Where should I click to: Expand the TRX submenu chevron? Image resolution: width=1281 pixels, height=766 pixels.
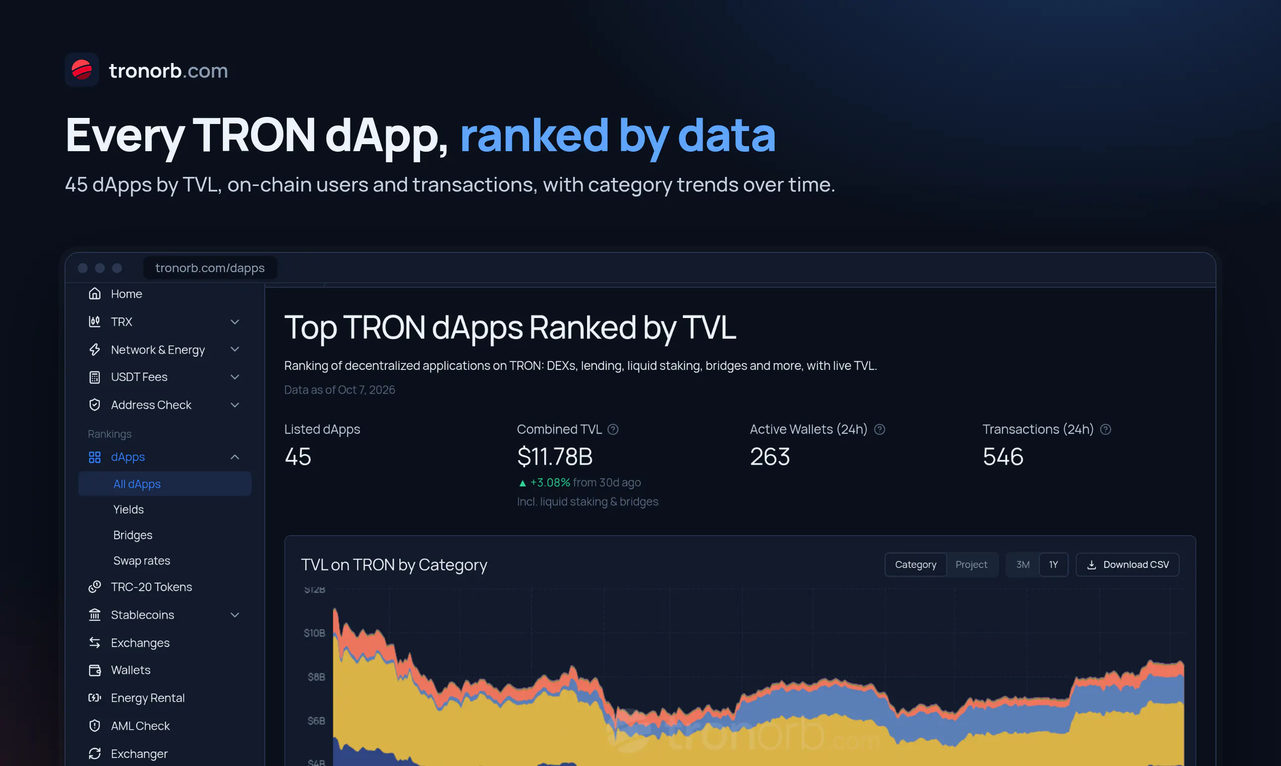[x=235, y=322]
